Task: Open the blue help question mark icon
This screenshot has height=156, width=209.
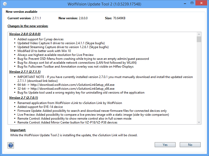Action: 11,145
